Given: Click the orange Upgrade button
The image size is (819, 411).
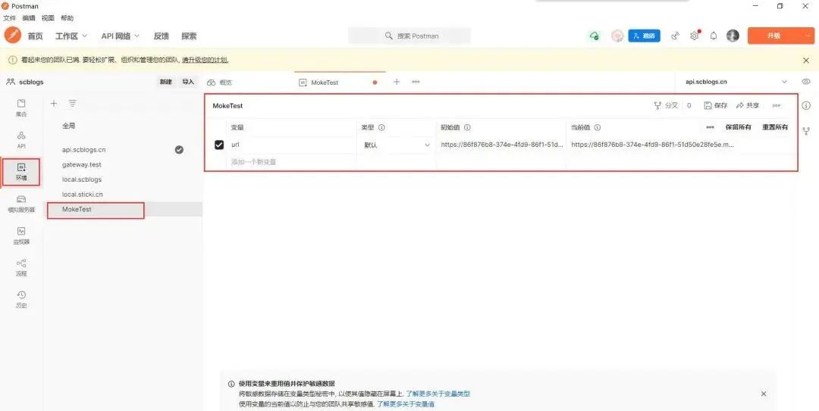Looking at the screenshot, I should coord(774,36).
